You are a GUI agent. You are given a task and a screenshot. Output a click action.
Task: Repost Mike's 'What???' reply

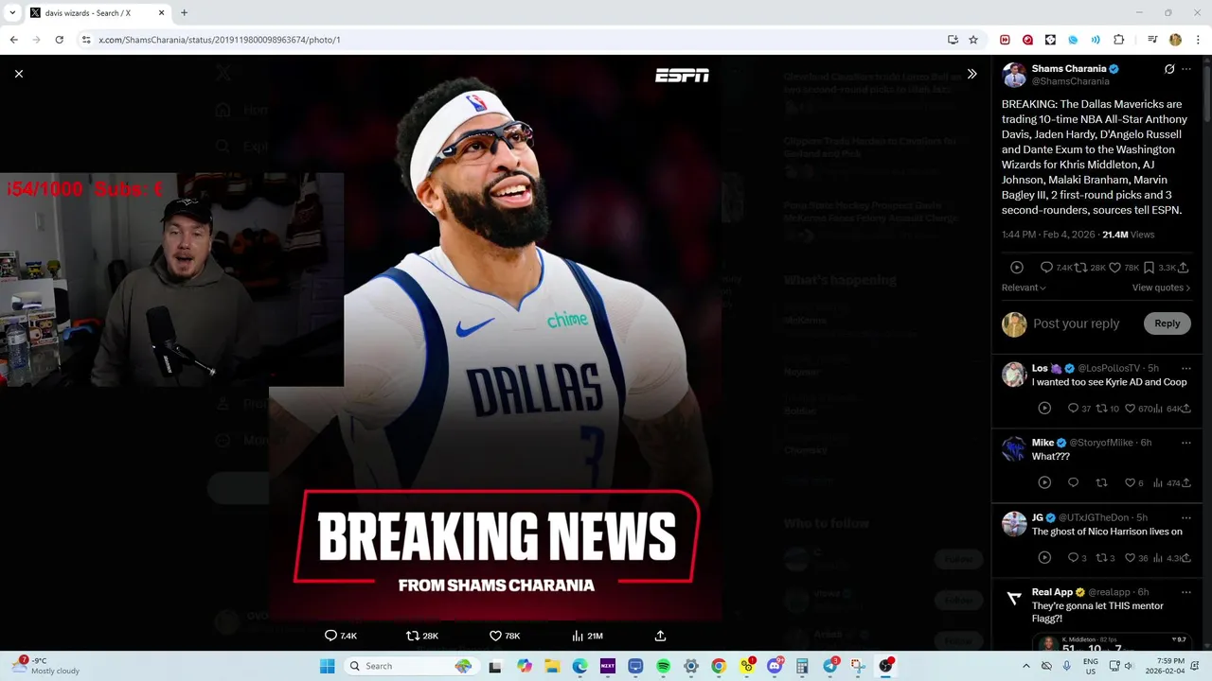tap(1101, 482)
